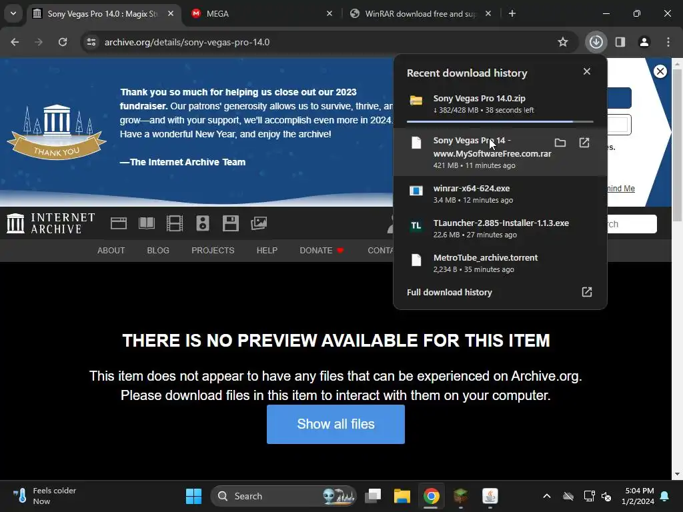Screen dimensions: 683x512
Task: Click Sony Vegas zip download progress bar
Action: (x=500, y=121)
